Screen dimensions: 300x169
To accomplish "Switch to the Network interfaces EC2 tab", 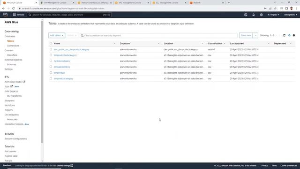I will click(95, 3).
